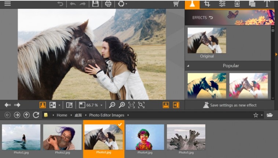This screenshot has height=158, width=278.
Task: Apply the yellow-teal Popular effect
Action: pyautogui.click(x=207, y=86)
